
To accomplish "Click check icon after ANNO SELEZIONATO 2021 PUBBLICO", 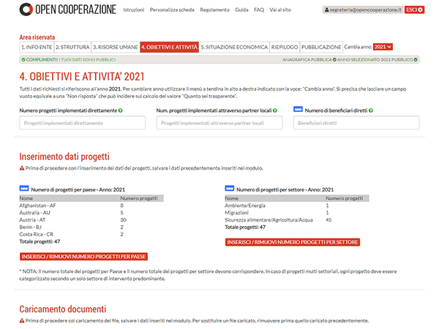I will pyautogui.click(x=416, y=60).
